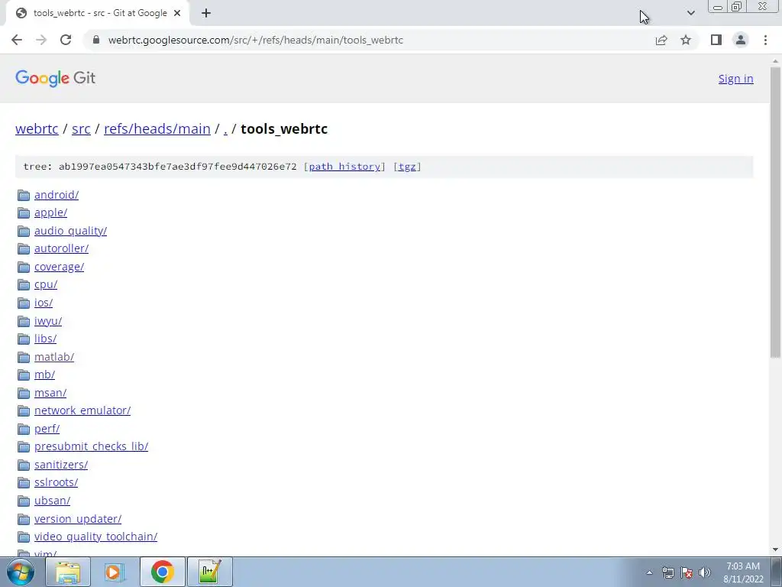Viewport: 782px width, 587px height.
Task: Open Chrome's three-dot menu
Action: (x=765, y=40)
